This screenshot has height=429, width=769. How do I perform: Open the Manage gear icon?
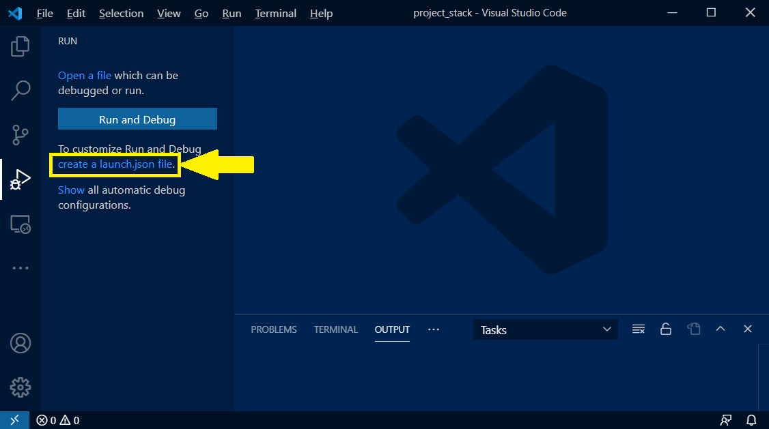pyautogui.click(x=20, y=387)
